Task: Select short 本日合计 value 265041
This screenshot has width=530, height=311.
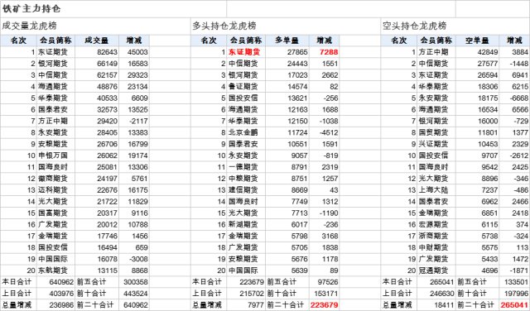Action: [441, 281]
